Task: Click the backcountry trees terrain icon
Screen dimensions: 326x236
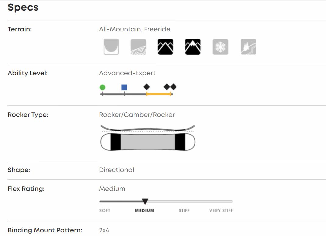Action: point(248,47)
